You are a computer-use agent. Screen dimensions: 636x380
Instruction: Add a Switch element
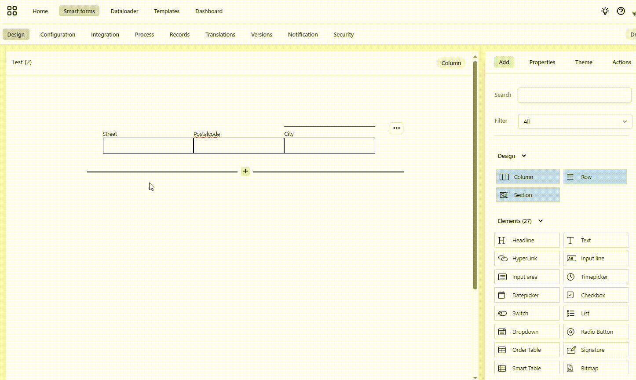[x=526, y=314]
